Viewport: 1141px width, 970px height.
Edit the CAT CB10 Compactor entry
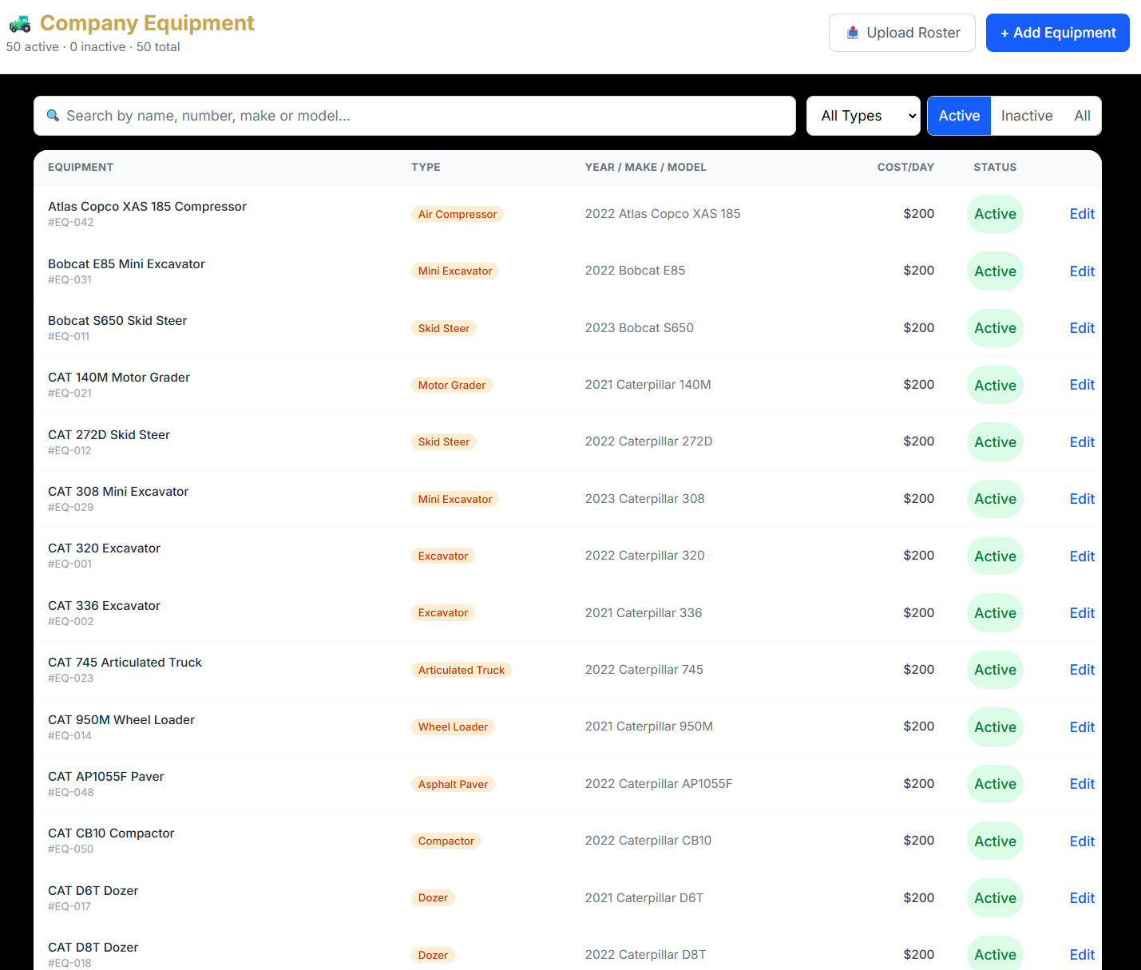tap(1081, 841)
